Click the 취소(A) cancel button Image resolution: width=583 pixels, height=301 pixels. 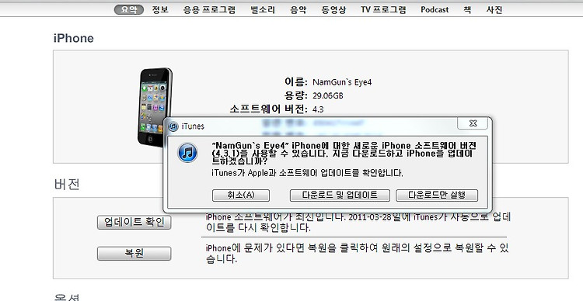(x=240, y=195)
